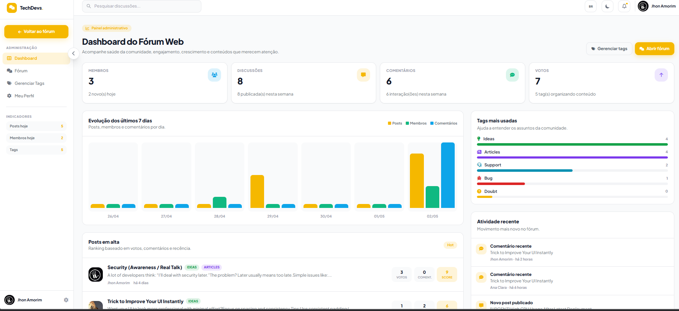Click the discussions chat icon card
The width and height of the screenshot is (679, 311).
point(363,75)
